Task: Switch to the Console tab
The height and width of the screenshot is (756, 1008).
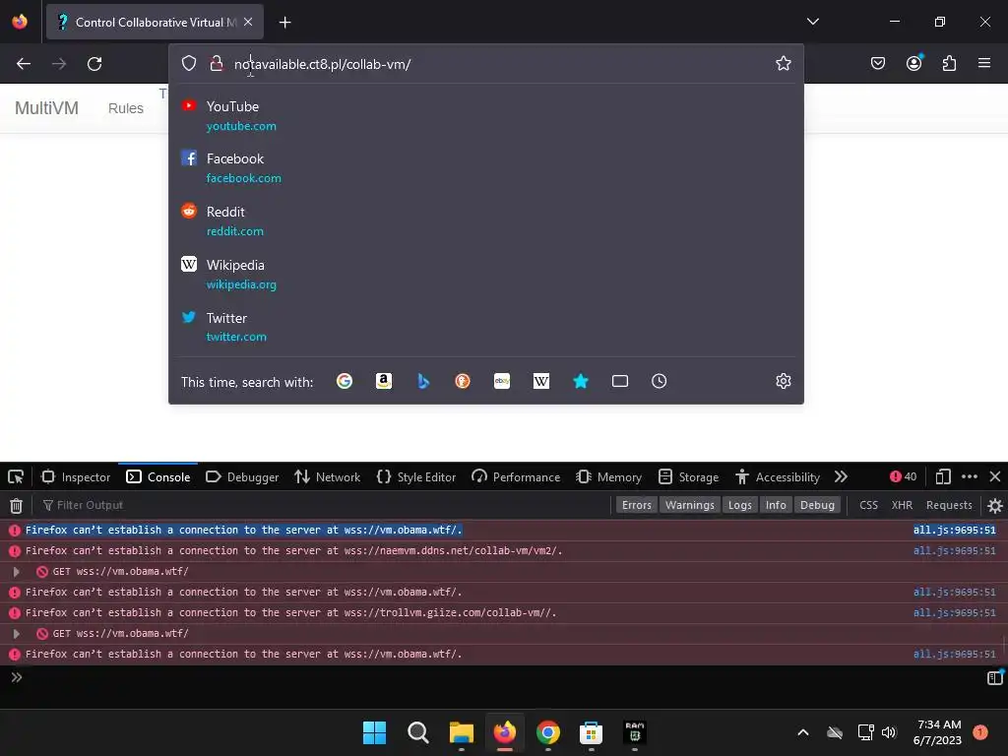Action: (158, 477)
